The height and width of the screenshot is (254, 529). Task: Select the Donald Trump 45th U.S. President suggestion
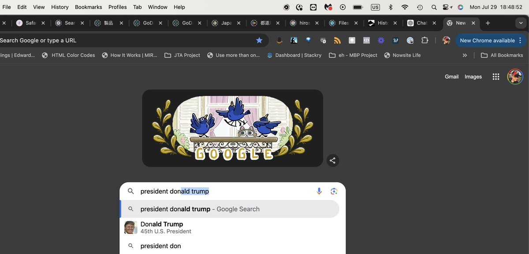point(230,228)
